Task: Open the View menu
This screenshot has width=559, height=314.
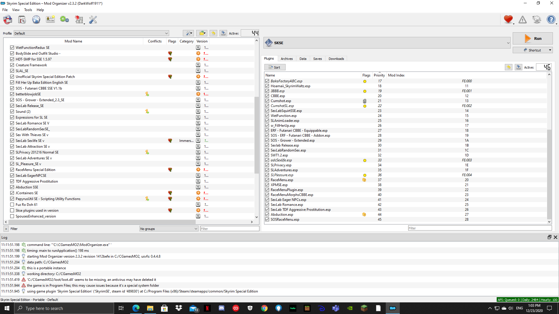Action: click(x=16, y=10)
